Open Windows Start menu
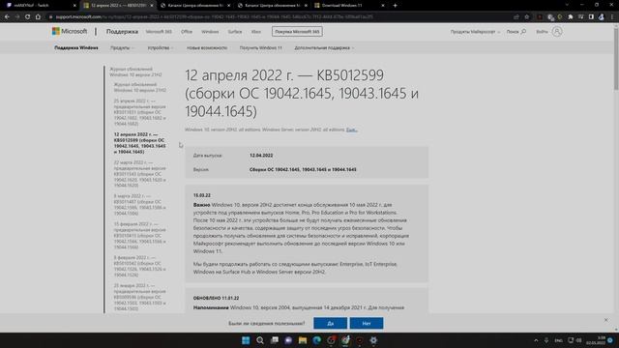This screenshot has width=619, height=348. 246,340
